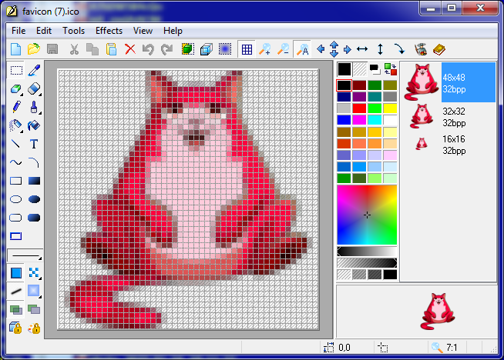Open the Edit menu
This screenshot has height=360, width=504.
(44, 31)
